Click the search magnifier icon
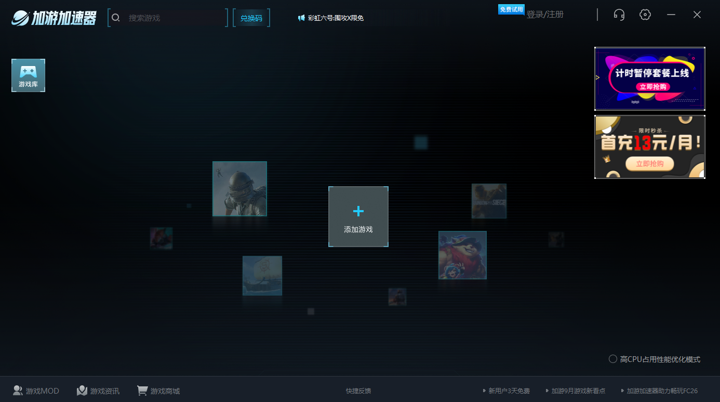 [116, 18]
